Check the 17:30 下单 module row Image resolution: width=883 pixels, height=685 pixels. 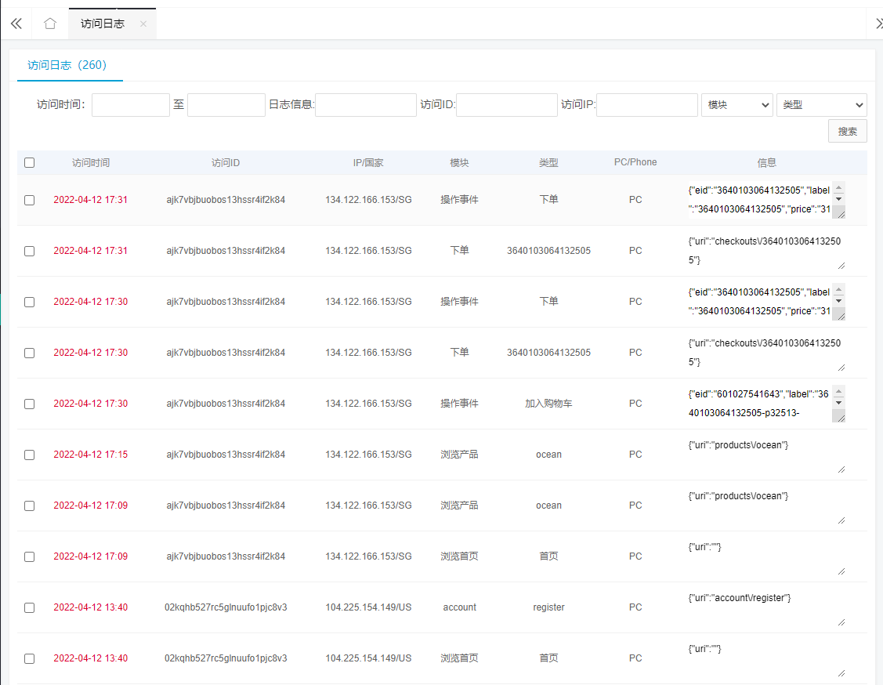[29, 353]
